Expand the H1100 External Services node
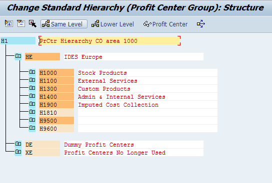The width and height of the screenshot is (272, 183). tap(32, 80)
